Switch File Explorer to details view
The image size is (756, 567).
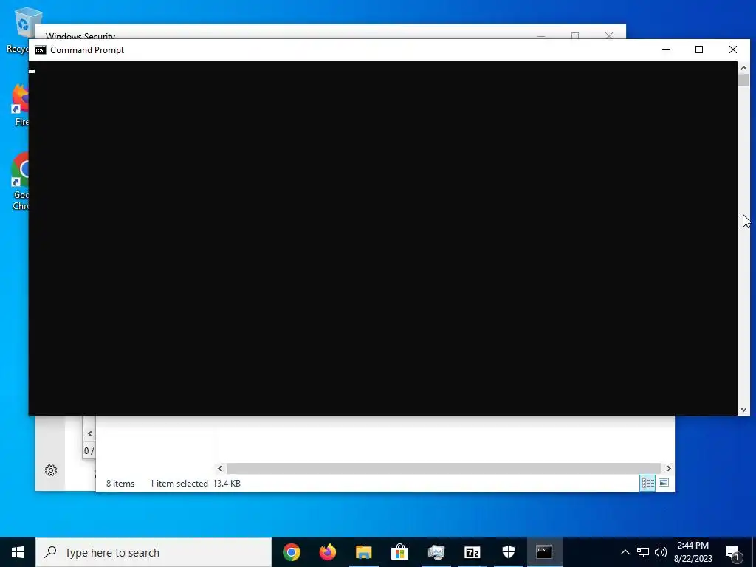tap(647, 483)
